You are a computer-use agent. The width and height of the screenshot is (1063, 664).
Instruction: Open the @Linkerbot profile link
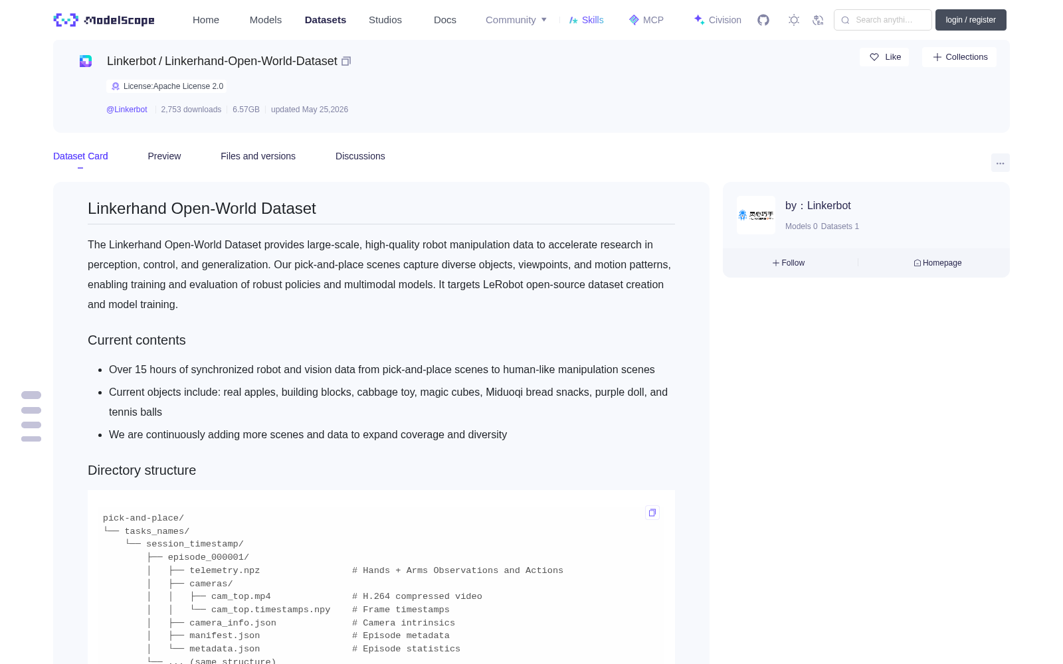coord(127,110)
